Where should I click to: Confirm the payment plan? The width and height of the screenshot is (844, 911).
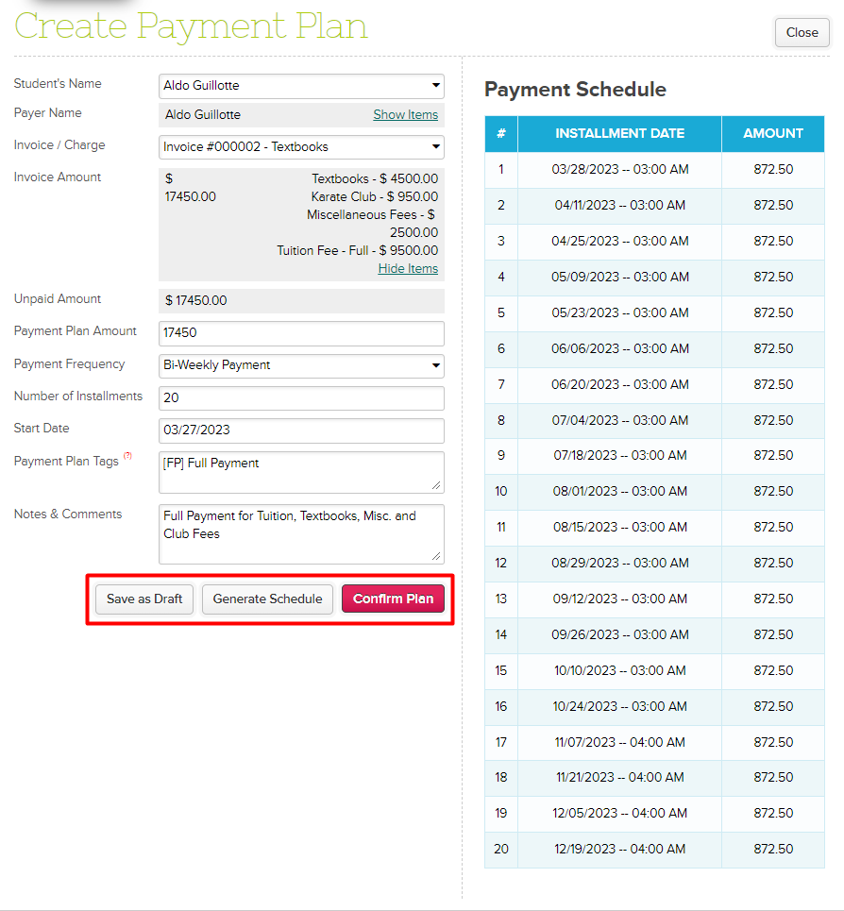[x=393, y=599]
